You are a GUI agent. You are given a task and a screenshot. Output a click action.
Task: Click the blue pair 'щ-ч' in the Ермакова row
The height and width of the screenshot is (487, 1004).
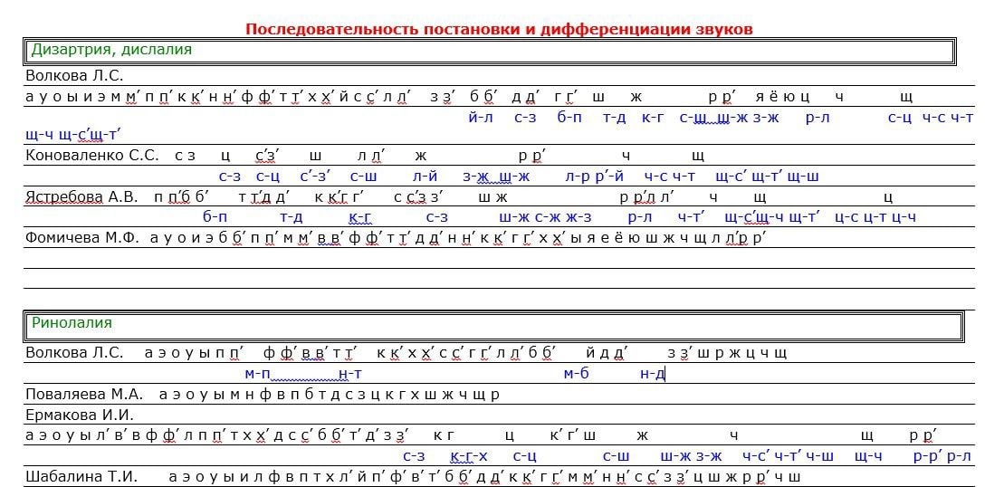click(x=869, y=456)
